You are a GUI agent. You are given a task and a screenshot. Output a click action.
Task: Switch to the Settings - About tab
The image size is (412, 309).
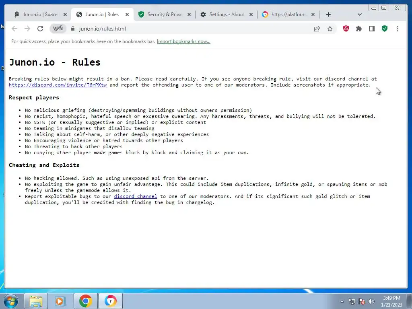[x=227, y=14]
